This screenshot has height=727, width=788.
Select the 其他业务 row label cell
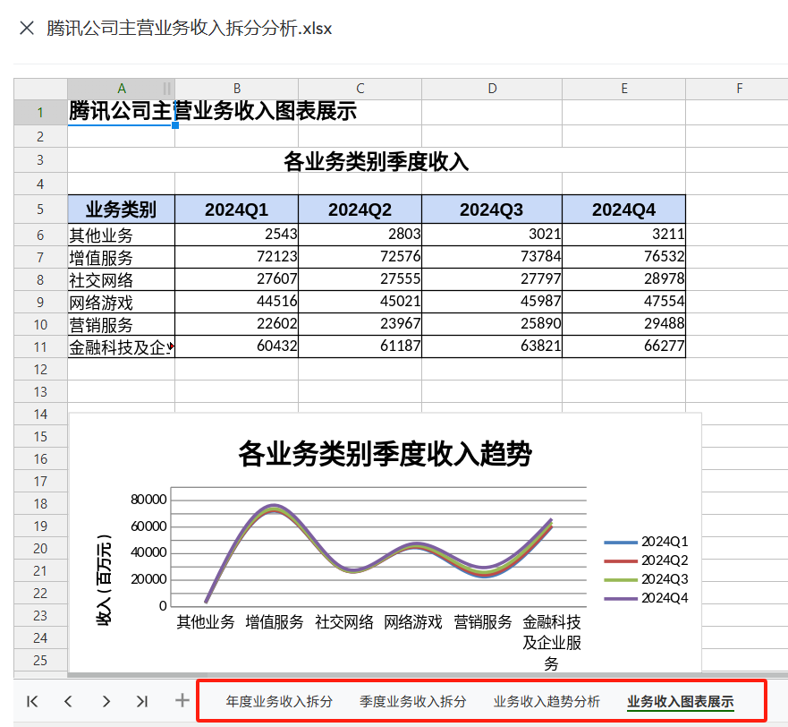point(121,235)
